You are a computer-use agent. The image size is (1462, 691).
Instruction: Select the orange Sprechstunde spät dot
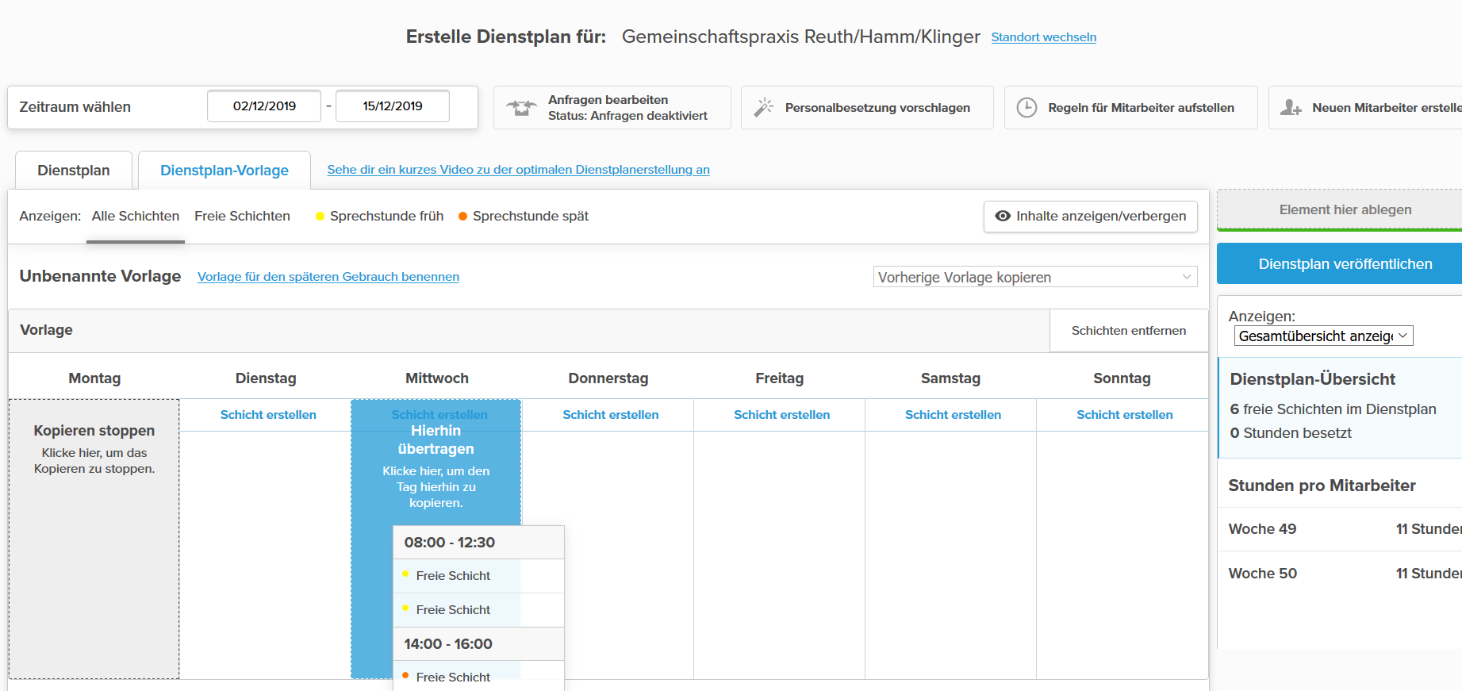463,217
